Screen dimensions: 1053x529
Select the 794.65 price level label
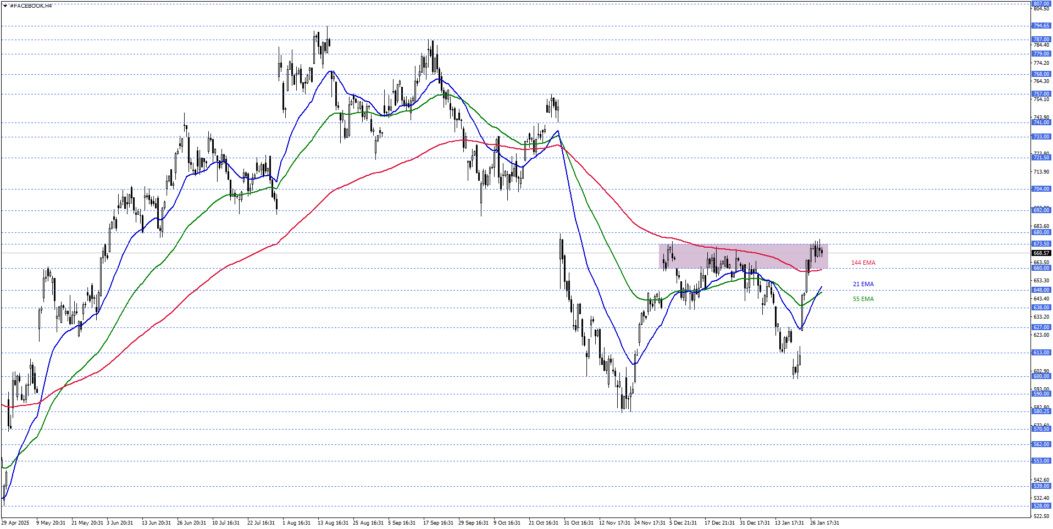[1041, 26]
